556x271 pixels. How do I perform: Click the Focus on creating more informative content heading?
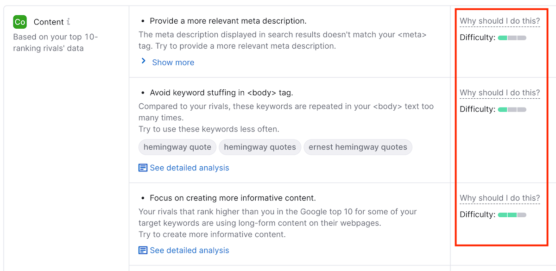tap(233, 198)
